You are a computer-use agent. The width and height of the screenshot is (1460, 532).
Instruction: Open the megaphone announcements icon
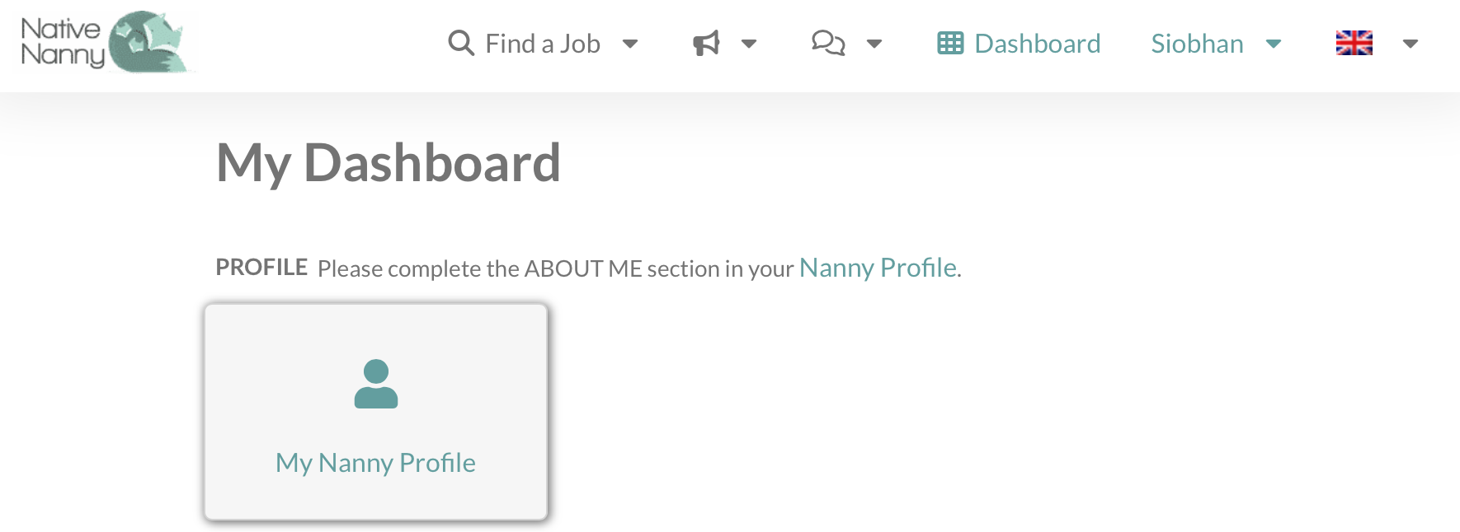706,43
